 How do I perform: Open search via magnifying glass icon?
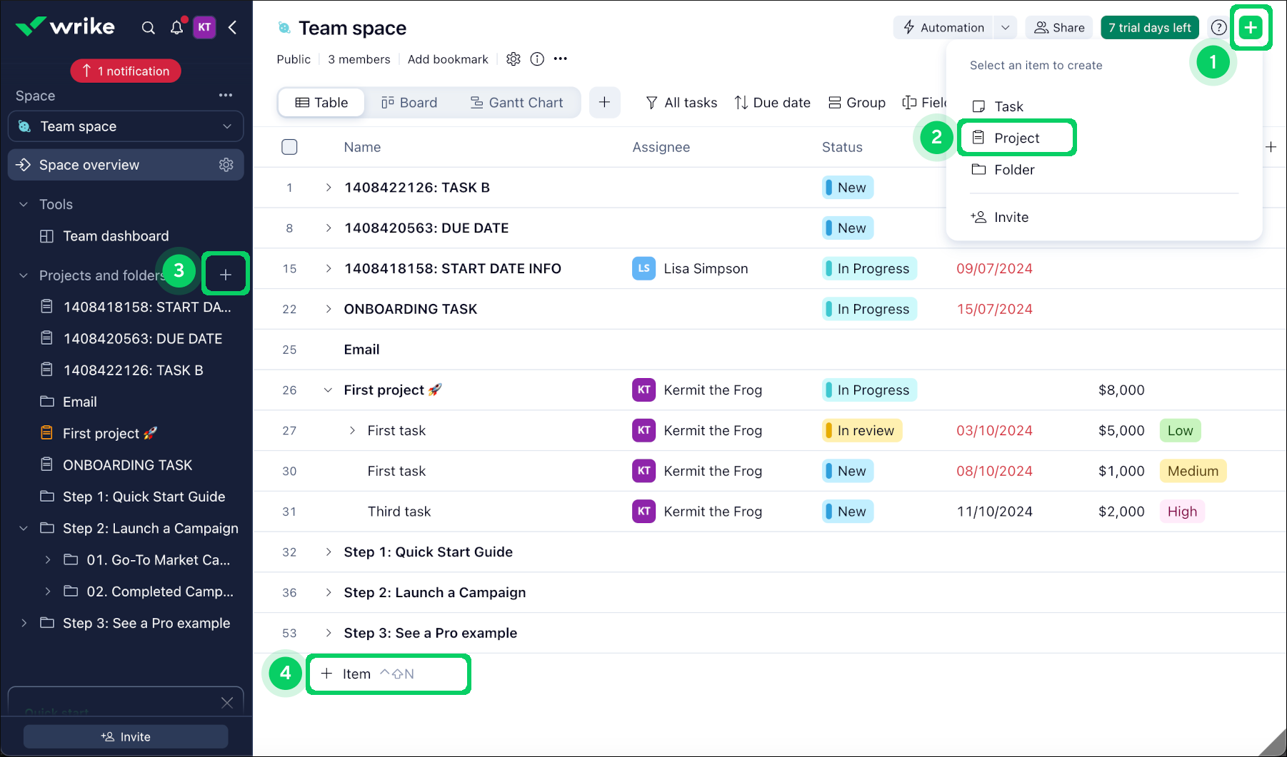pyautogui.click(x=148, y=28)
